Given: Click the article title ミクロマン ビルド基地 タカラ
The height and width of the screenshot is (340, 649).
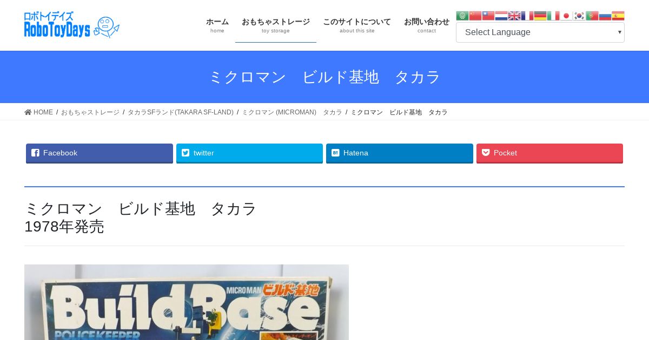Looking at the screenshot, I should [x=141, y=208].
